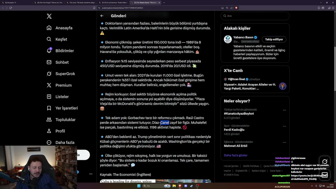Image resolution: width=336 pixels, height=189 pixels.
Task: Click the Yabancı Basın avatar
Action: tap(228, 39)
